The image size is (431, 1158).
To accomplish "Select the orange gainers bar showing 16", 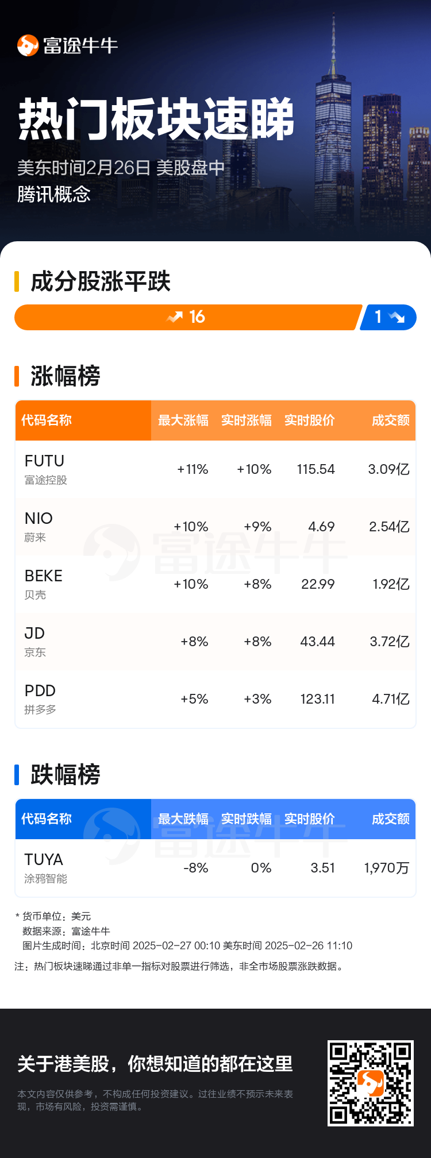I will pos(188,317).
